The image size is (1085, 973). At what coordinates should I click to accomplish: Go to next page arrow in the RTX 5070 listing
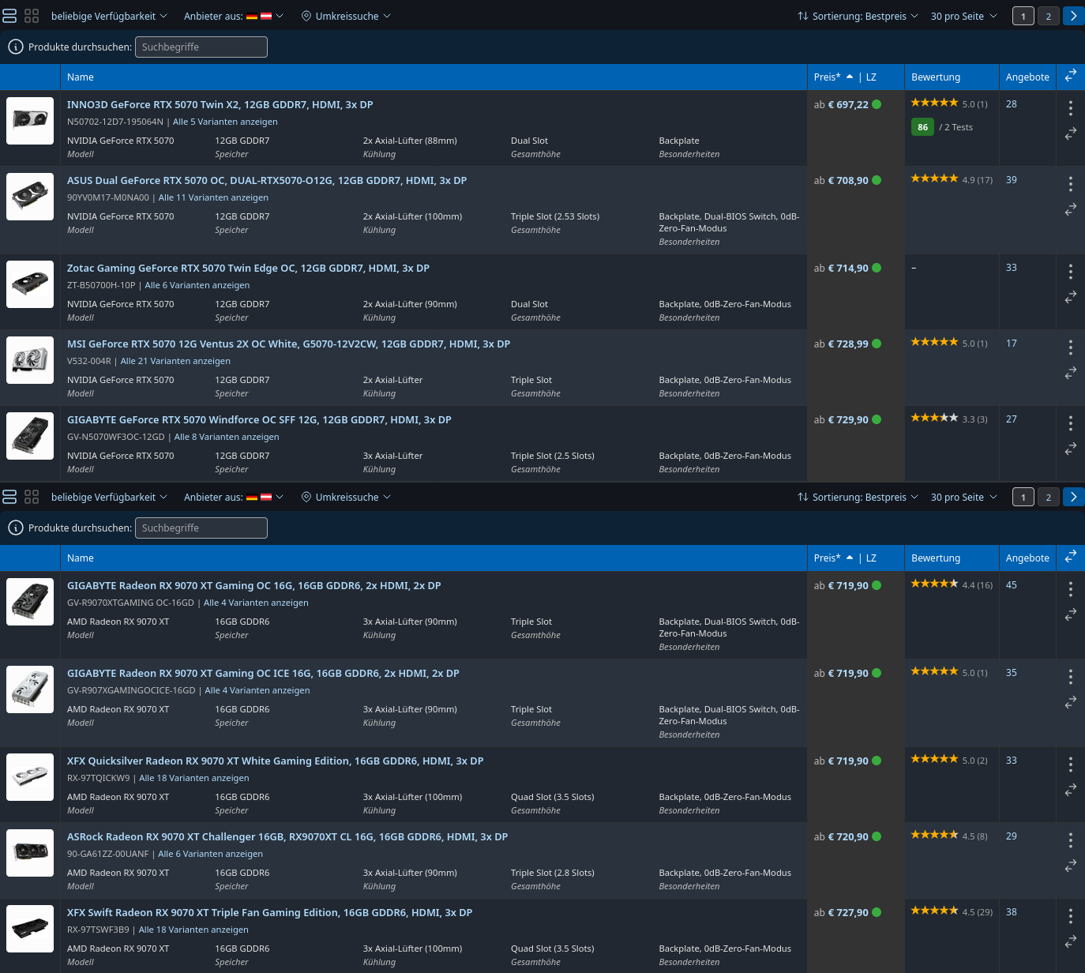point(1074,16)
